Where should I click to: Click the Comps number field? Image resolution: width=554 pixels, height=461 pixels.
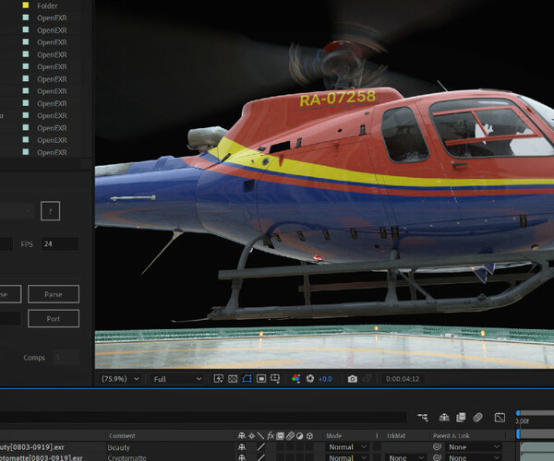66,358
